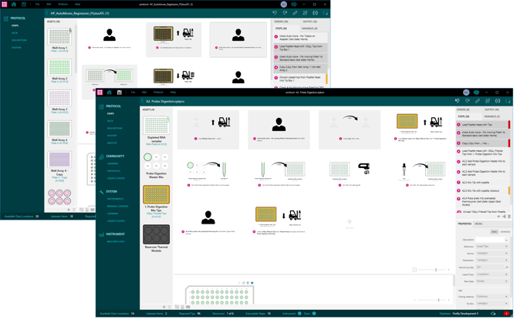Click the insert step icon next to the trash icon

tap(504, 217)
